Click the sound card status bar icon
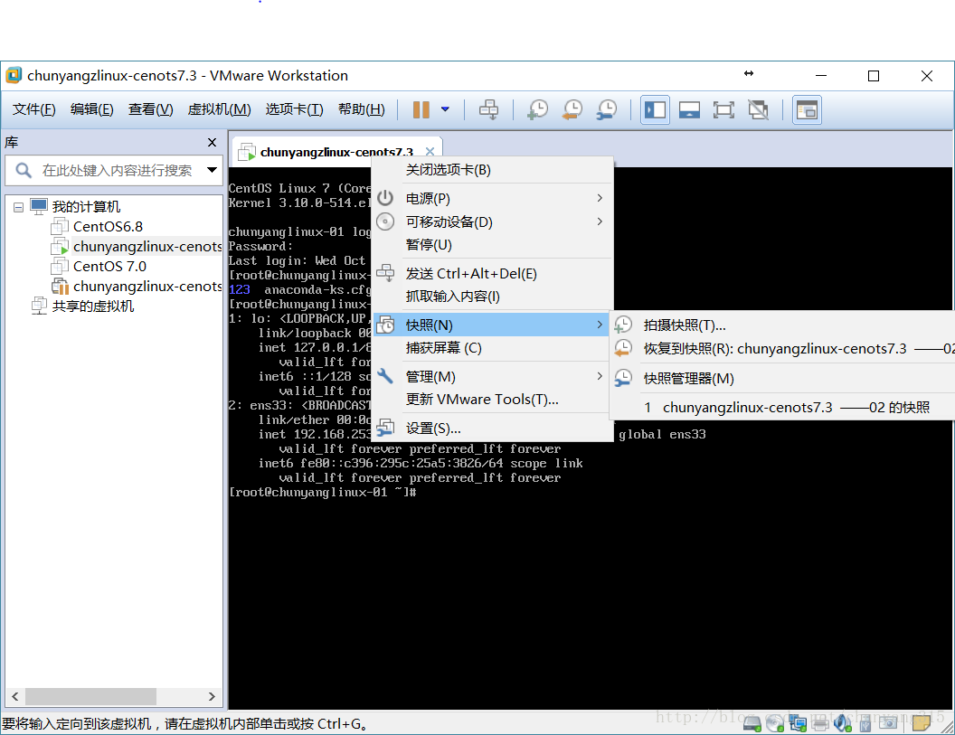 click(843, 723)
